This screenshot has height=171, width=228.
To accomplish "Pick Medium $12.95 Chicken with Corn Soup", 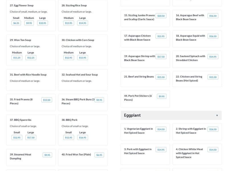I will coord(68,58).
